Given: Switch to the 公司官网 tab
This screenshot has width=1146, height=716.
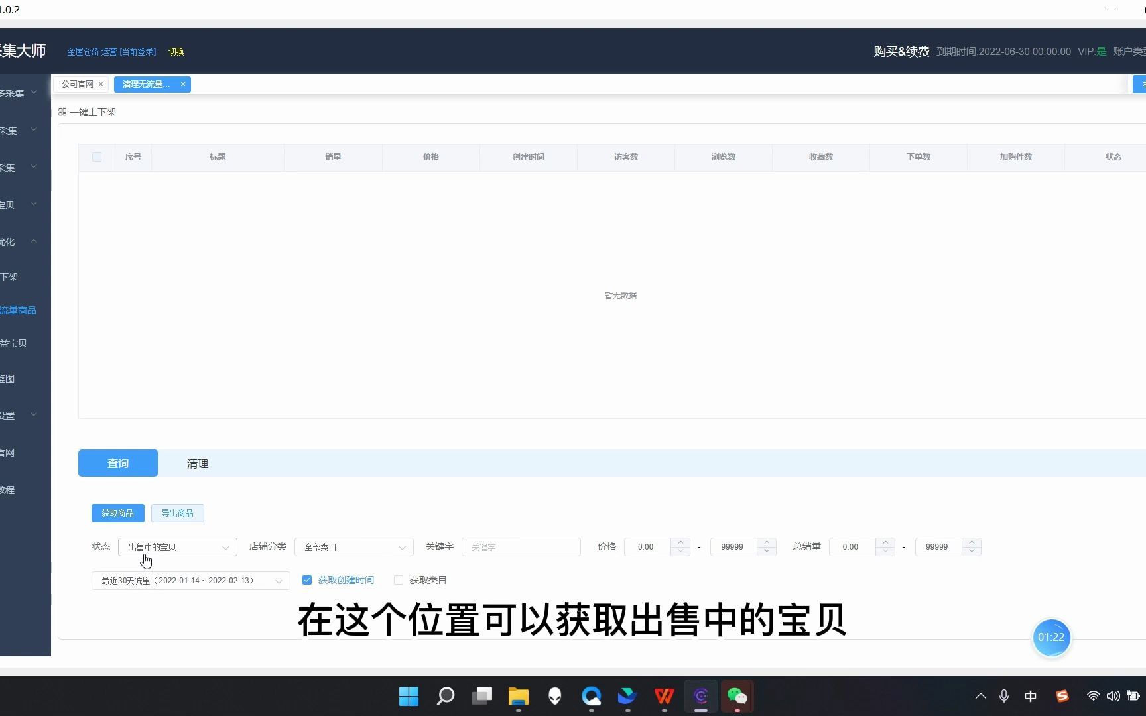Looking at the screenshot, I should 78,84.
